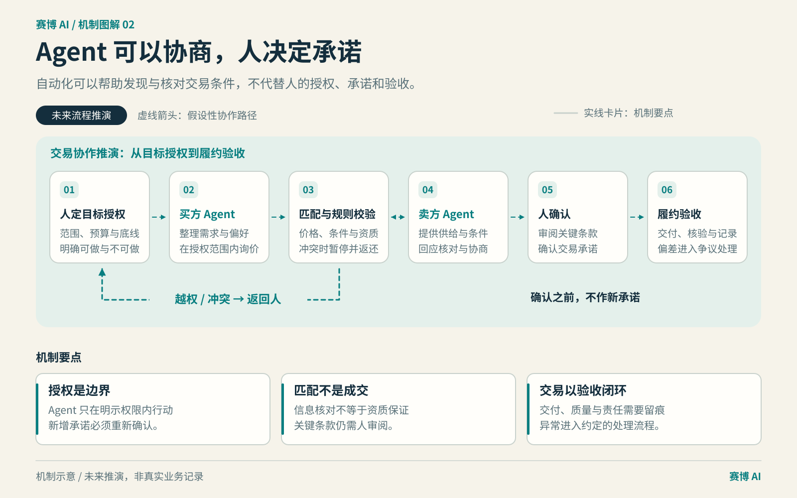The image size is (797, 498).
Task: Click the legend text 实线卡片：机制要点
Action: click(629, 113)
